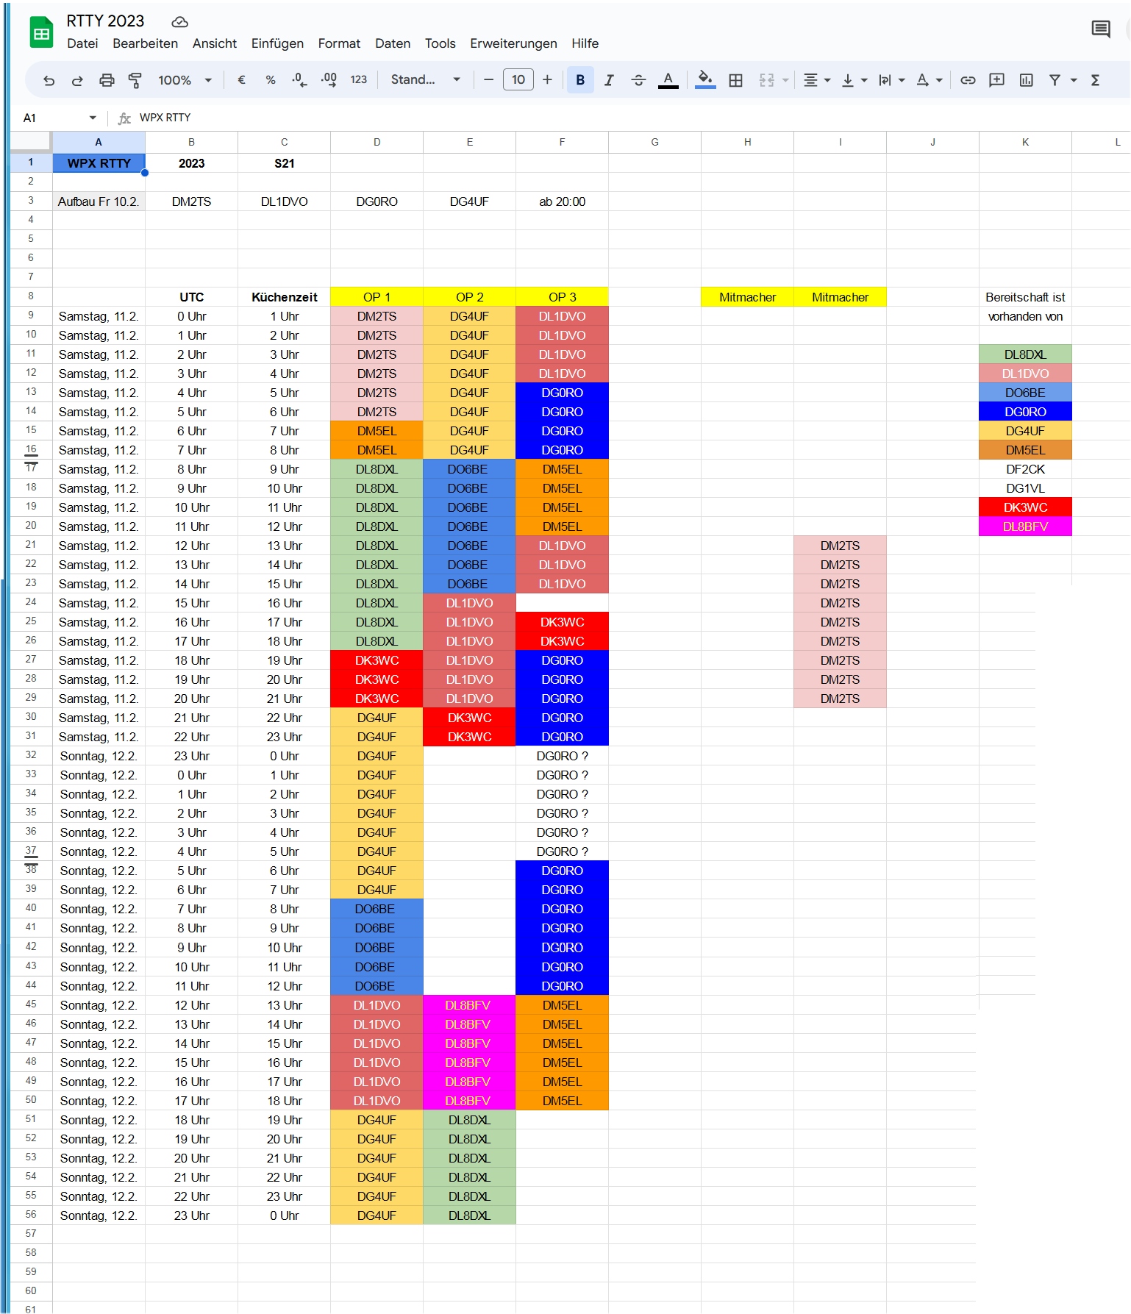Select the red DK3WC legend cell
1131x1314 pixels.
pos(1025,507)
